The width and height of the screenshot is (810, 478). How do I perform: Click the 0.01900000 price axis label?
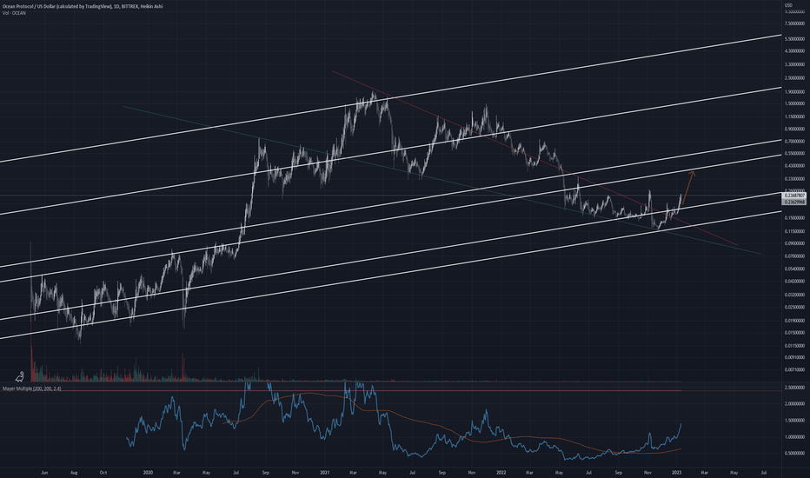click(x=794, y=321)
